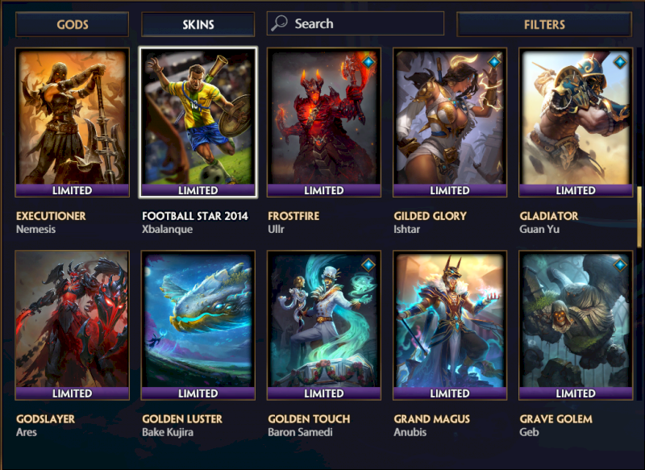Screen dimensions: 645x470
Task: Click the vertical scrollbar thumb
Action: pyautogui.click(x=639, y=217)
